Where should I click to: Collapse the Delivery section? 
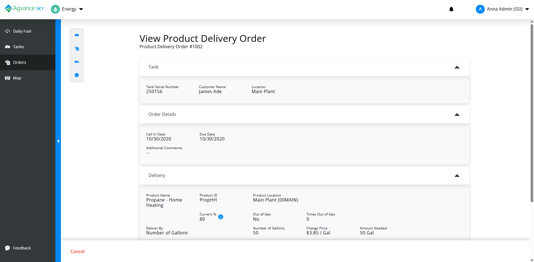[457, 176]
